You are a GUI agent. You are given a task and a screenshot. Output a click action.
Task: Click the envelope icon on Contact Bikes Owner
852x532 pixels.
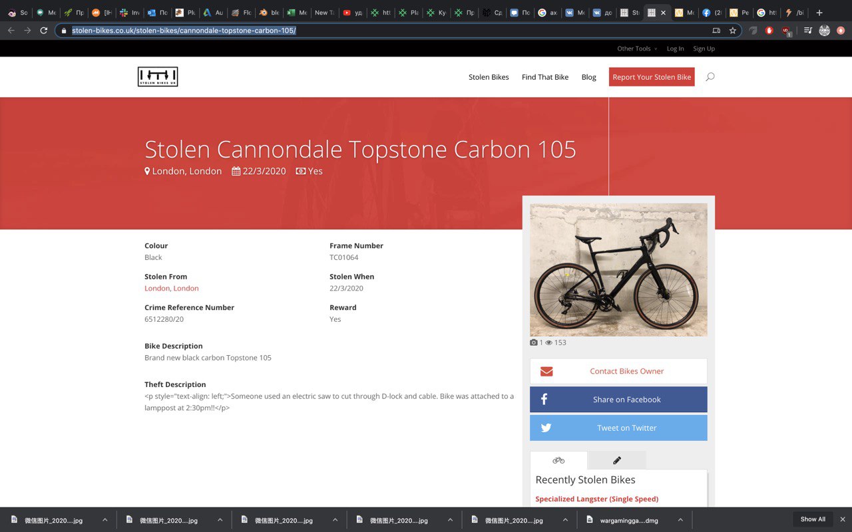[546, 371]
